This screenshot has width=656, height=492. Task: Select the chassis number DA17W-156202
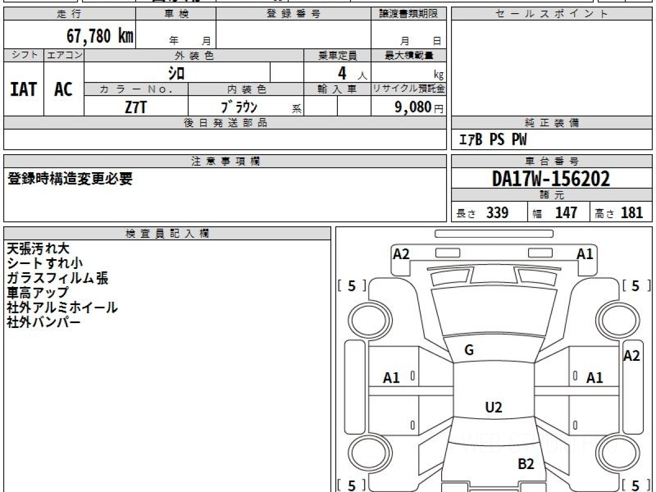(x=551, y=178)
